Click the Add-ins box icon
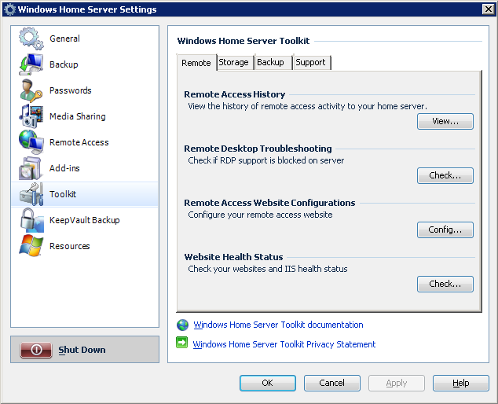 click(x=30, y=168)
